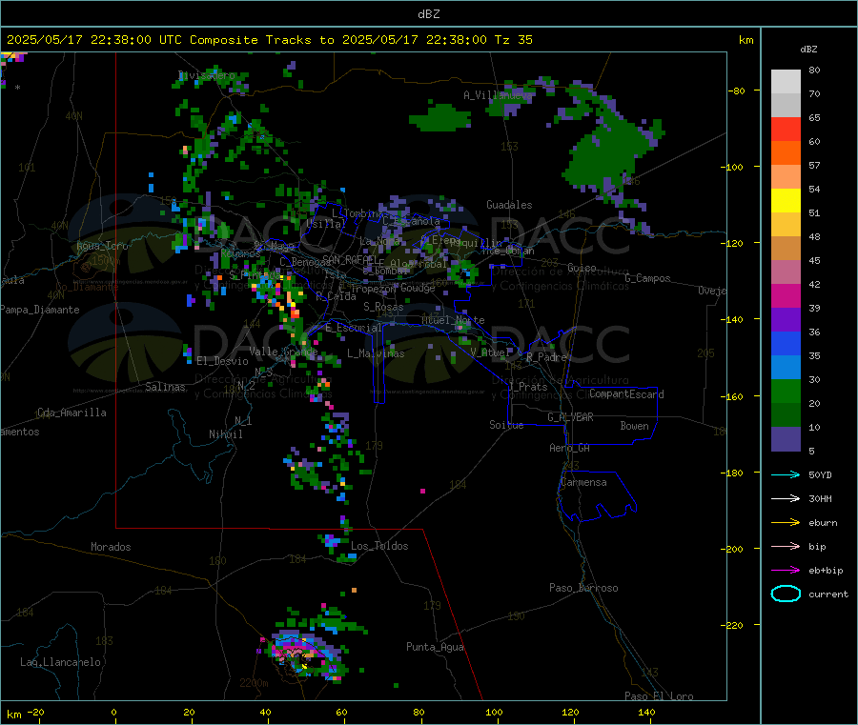Click the isolated magenta pixel near route 184
This screenshot has height=725, width=858.
(422, 491)
